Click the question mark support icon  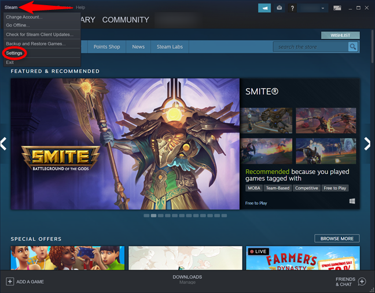pos(292,8)
